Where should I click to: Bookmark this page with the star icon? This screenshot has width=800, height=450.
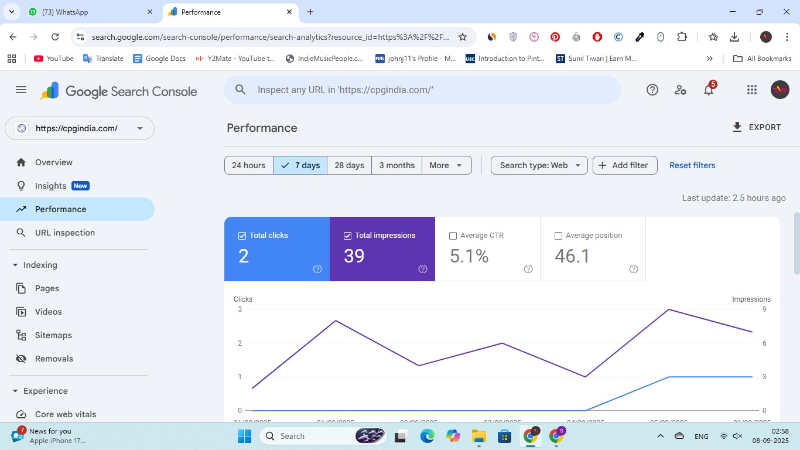(463, 37)
